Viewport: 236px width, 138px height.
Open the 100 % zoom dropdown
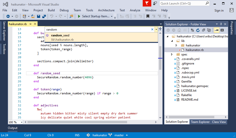pyautogui.click(x=21, y=122)
